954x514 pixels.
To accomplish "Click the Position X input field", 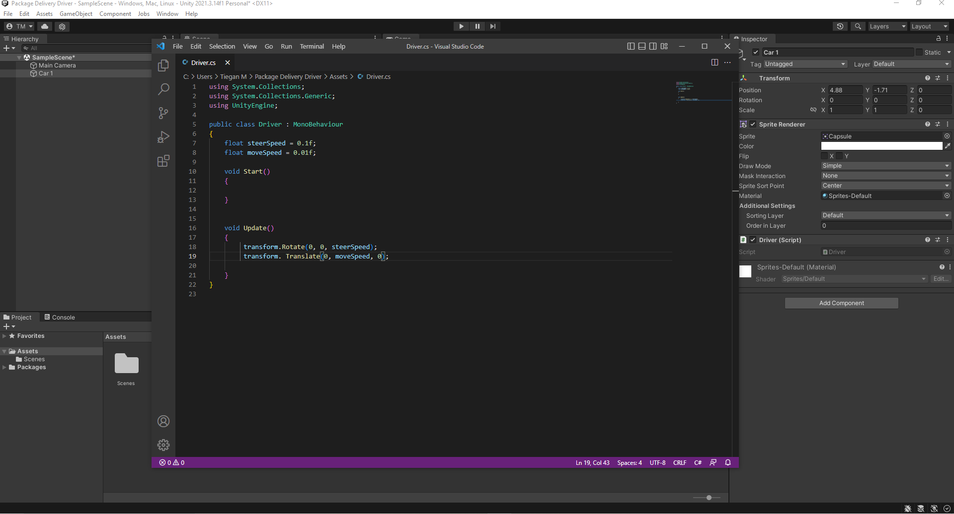I will pos(845,90).
